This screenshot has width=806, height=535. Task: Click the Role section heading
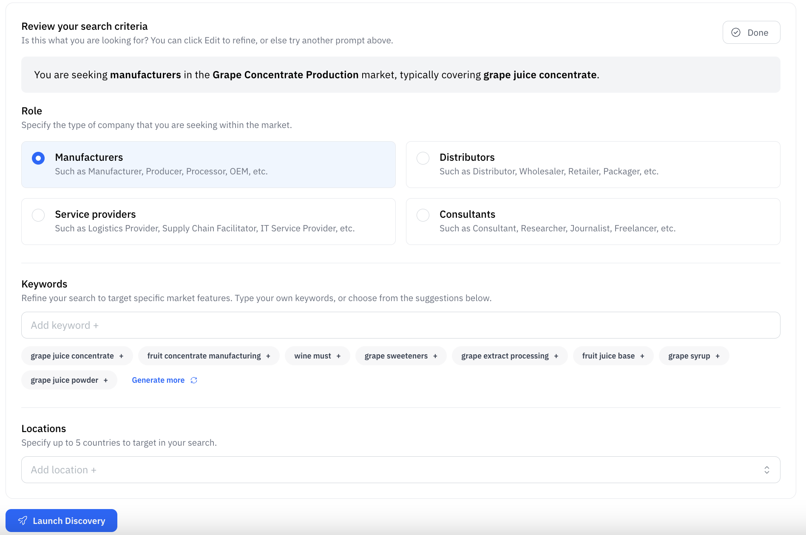32,111
